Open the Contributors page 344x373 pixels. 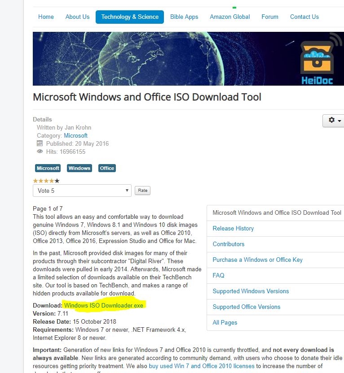(229, 244)
